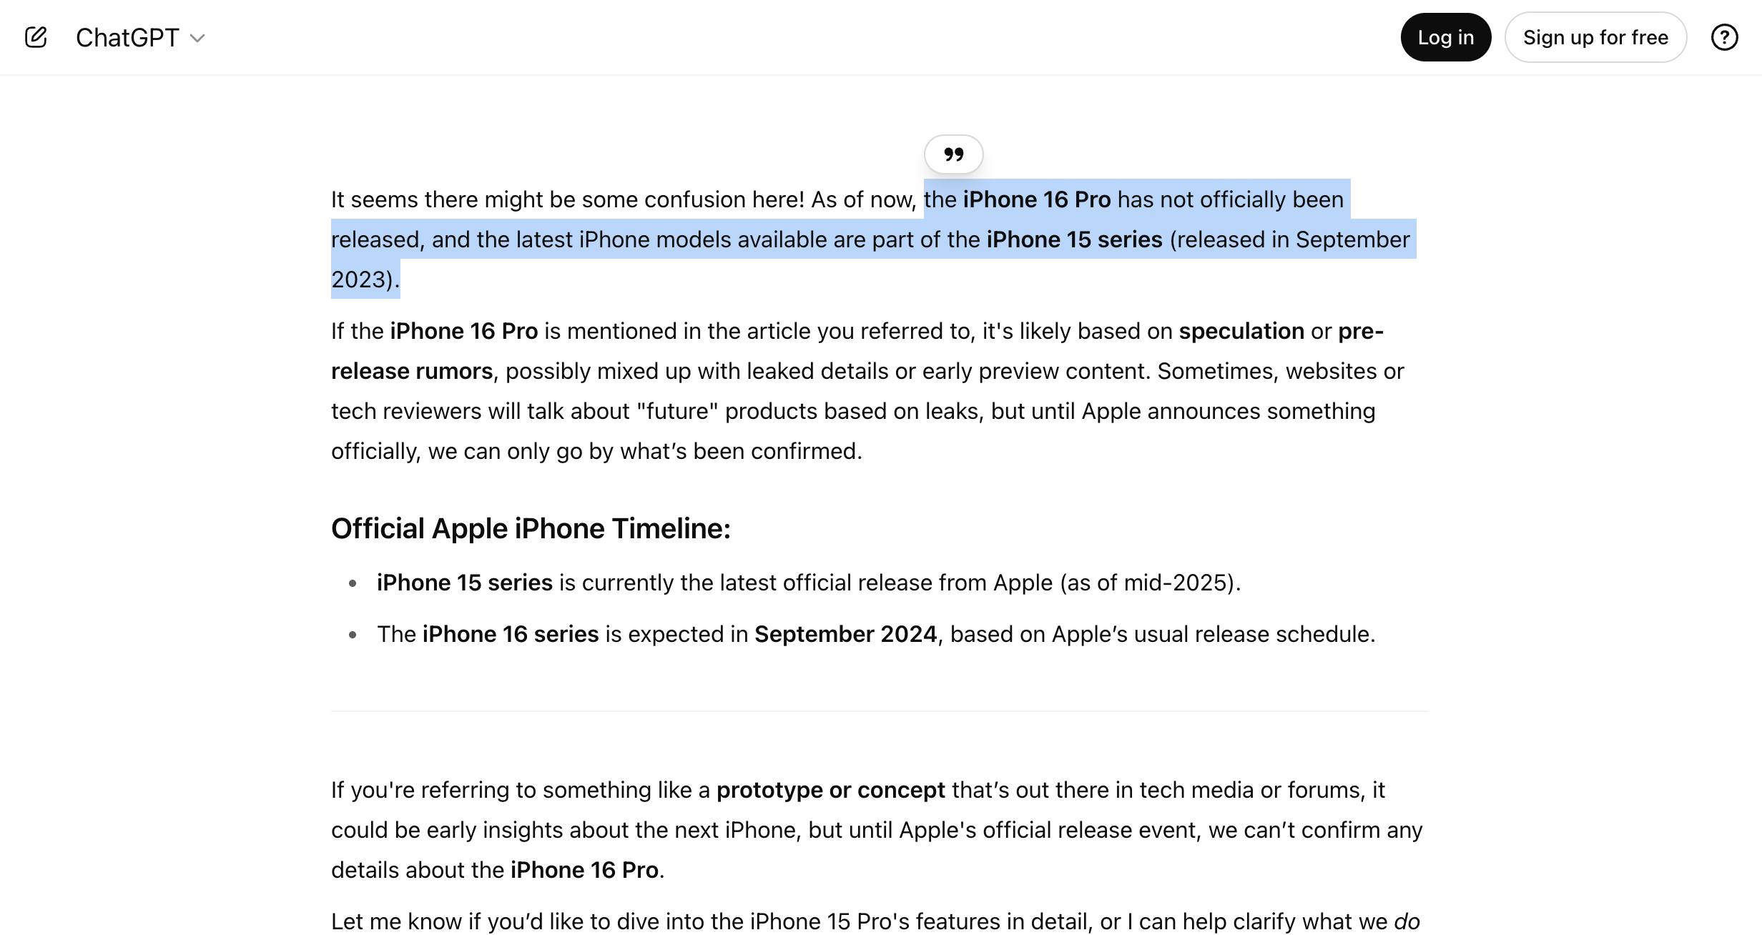Click 'iPhone 15 series' in first bullet
Viewport: 1762px width, 935px height.
tap(465, 583)
